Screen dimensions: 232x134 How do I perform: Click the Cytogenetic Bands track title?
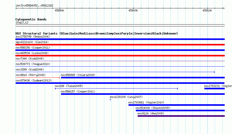click(31, 19)
